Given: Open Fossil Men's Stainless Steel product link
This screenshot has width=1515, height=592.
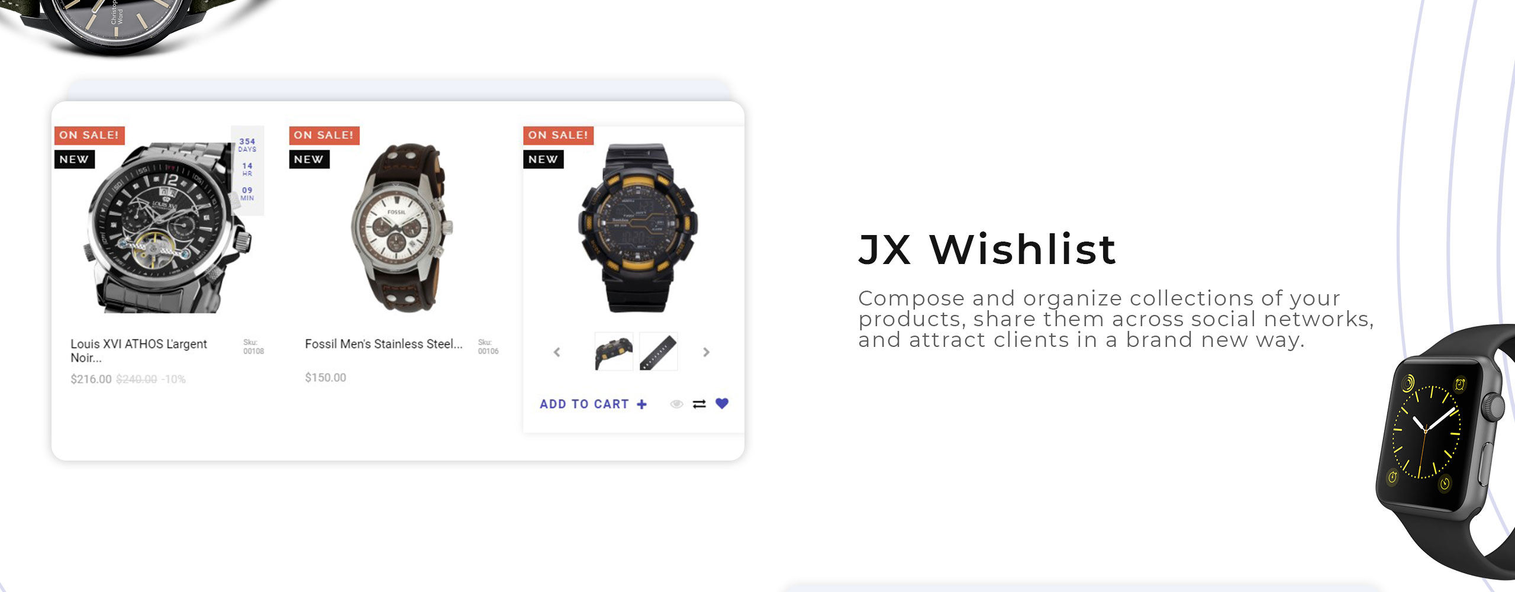Looking at the screenshot, I should pos(383,344).
